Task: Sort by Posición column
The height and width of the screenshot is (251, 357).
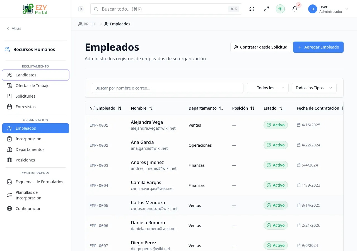Action: point(243,108)
